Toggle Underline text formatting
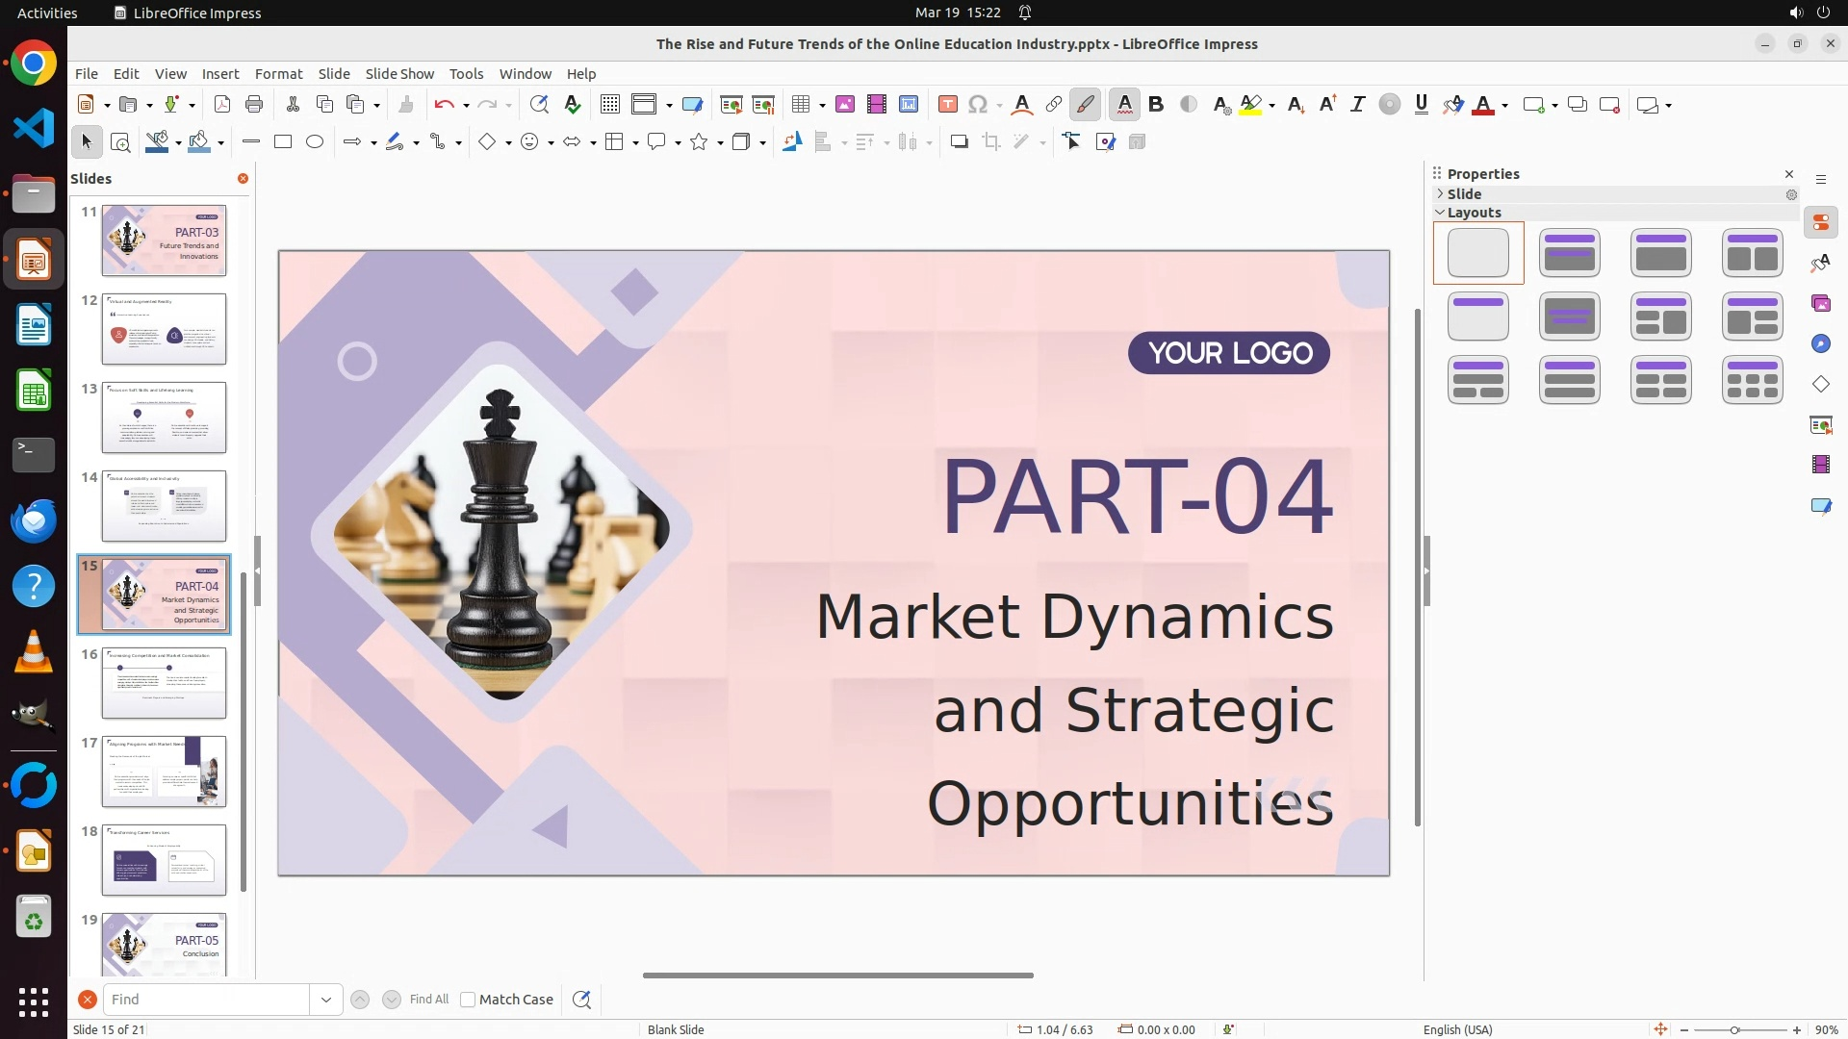Screen dimensions: 1848x1039 (1422, 105)
